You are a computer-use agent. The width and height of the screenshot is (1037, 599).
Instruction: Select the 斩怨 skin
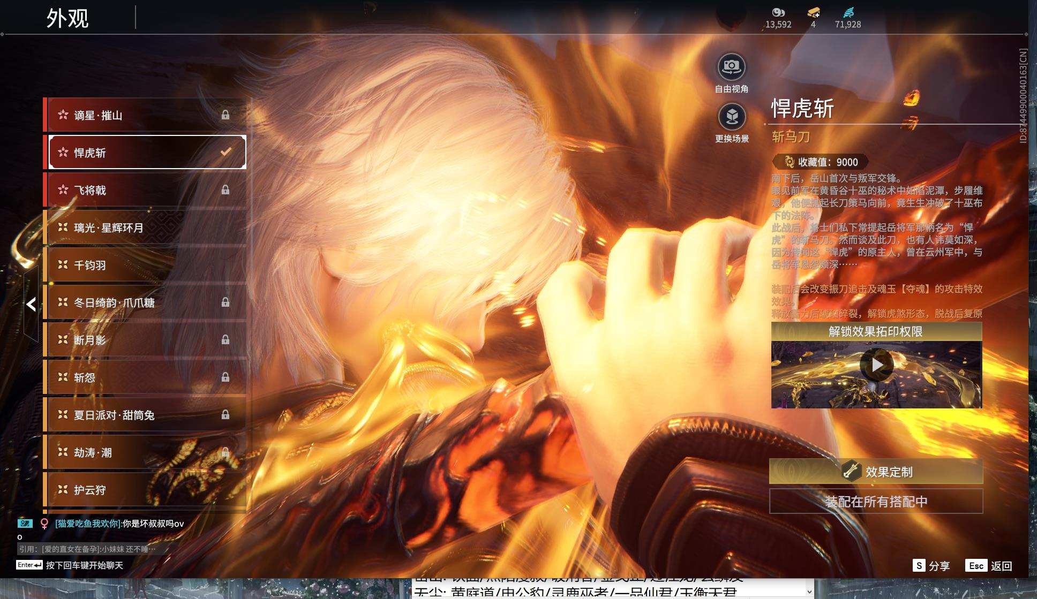click(145, 377)
